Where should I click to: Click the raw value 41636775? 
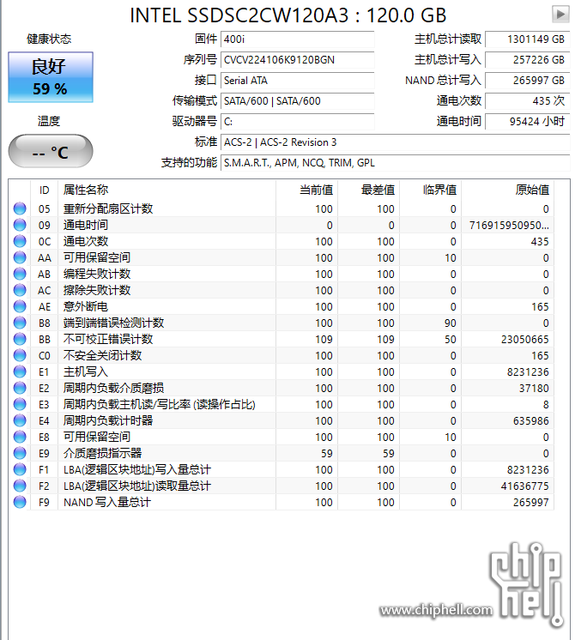[x=524, y=486]
